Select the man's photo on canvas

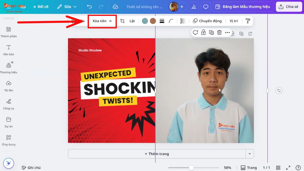204,90
